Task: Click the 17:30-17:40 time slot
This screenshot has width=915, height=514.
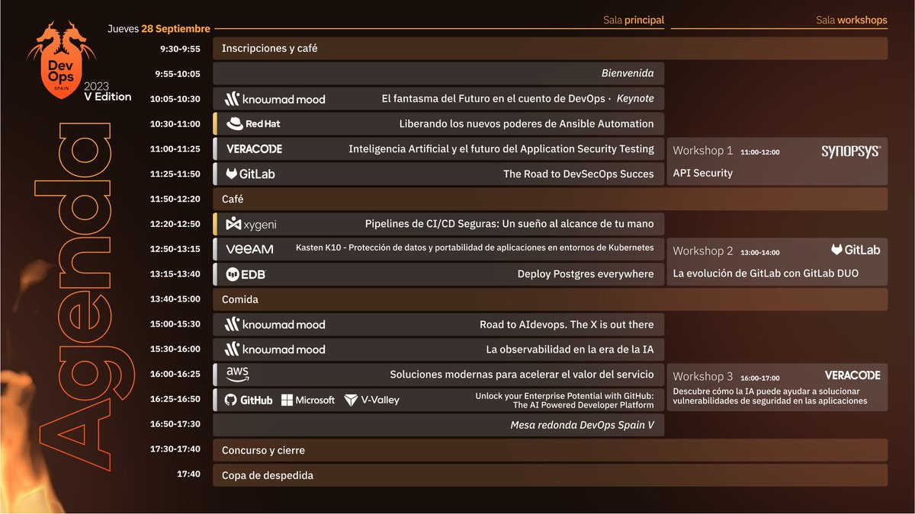Action: tap(175, 449)
